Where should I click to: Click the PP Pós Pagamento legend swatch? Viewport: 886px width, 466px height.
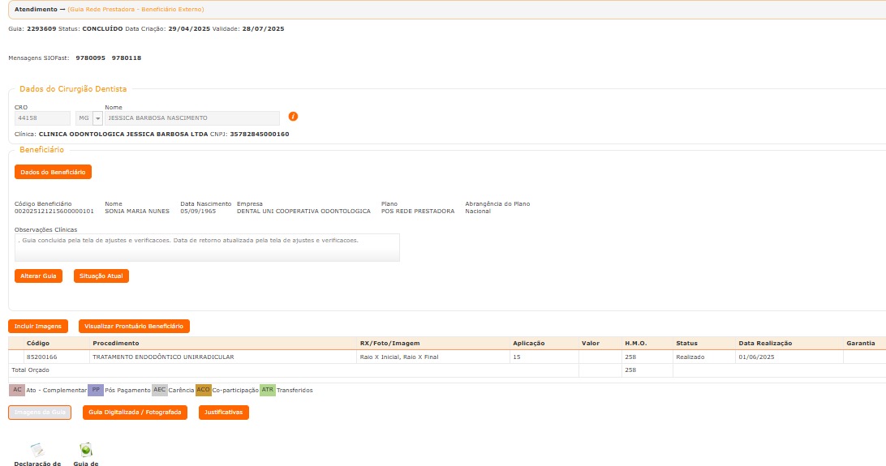[96, 390]
